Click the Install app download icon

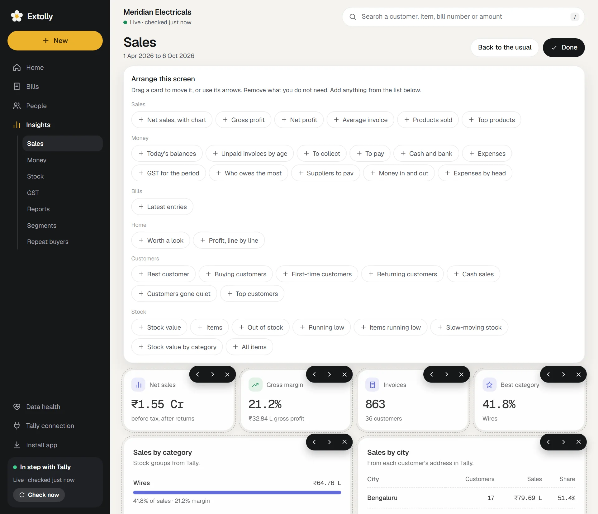[x=17, y=445]
